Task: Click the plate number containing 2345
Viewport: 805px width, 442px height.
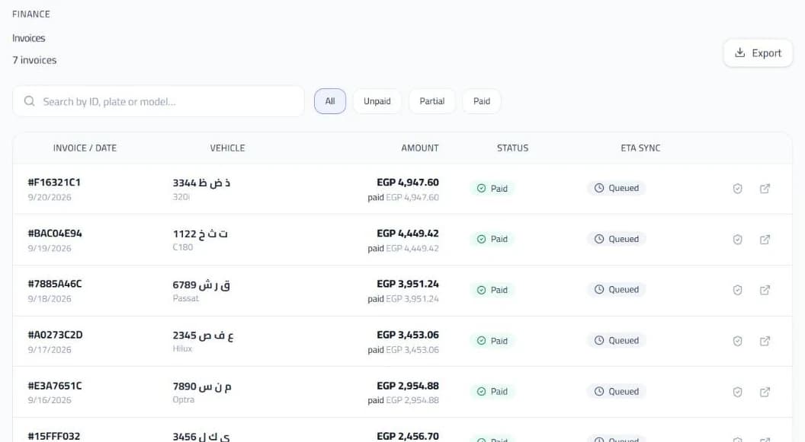Action: click(x=203, y=335)
